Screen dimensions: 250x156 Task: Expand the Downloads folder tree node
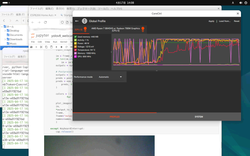(5, 39)
